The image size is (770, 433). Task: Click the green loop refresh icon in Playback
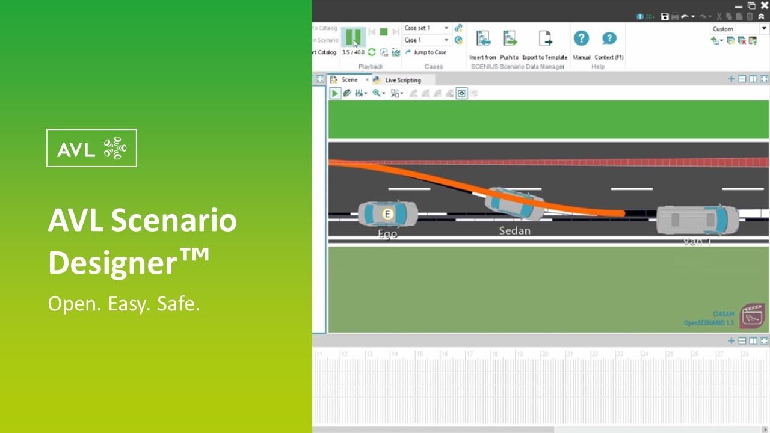(372, 52)
